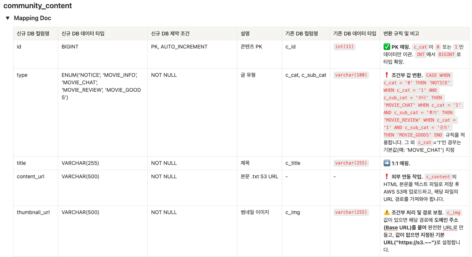Click the int(11) code tag
This screenshot has width=472, height=257.
pos(344,47)
